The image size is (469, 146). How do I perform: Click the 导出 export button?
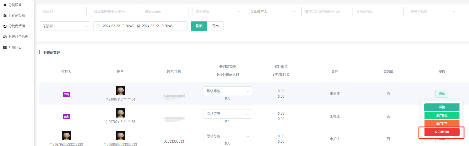point(215,26)
